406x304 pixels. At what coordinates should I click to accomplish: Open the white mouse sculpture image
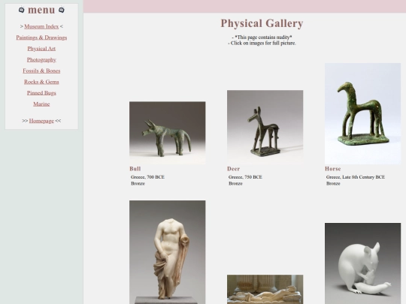pos(362,263)
